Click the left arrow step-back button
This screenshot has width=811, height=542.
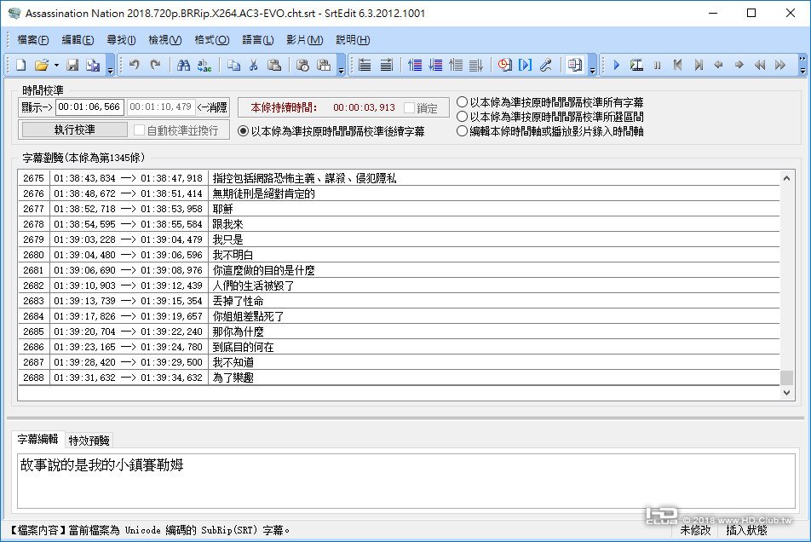tap(718, 65)
